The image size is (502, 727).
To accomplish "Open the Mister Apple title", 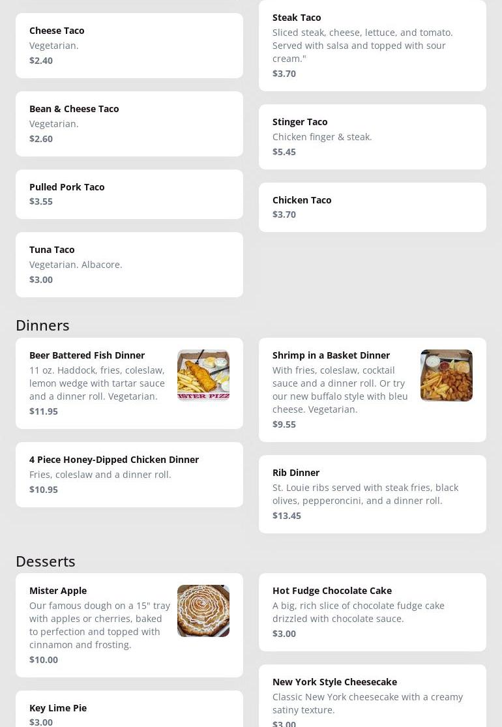I will point(58,591).
